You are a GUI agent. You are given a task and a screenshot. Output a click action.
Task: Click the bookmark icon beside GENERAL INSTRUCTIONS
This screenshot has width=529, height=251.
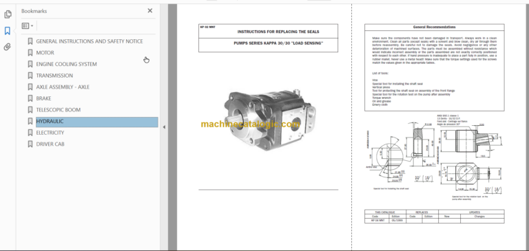click(30, 41)
